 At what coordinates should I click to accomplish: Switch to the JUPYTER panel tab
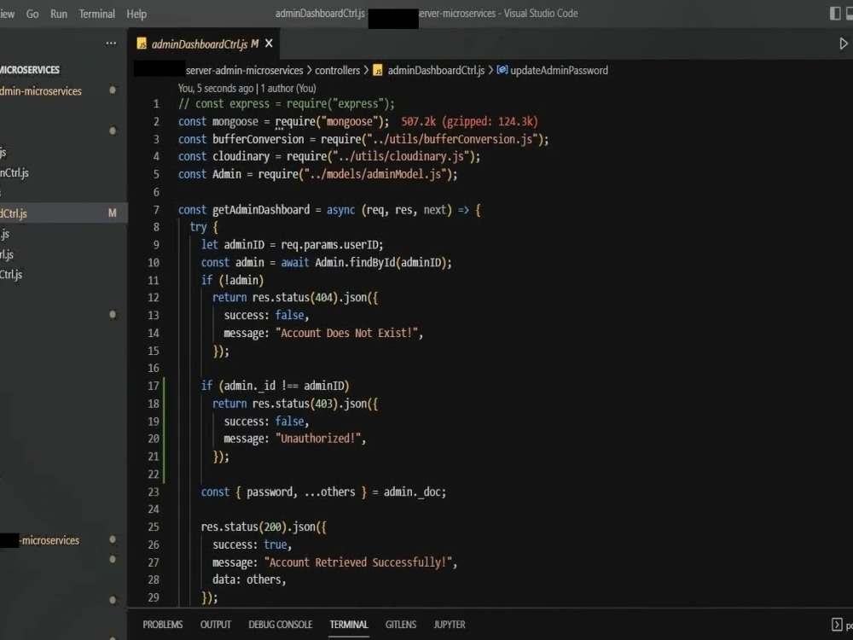coord(450,625)
